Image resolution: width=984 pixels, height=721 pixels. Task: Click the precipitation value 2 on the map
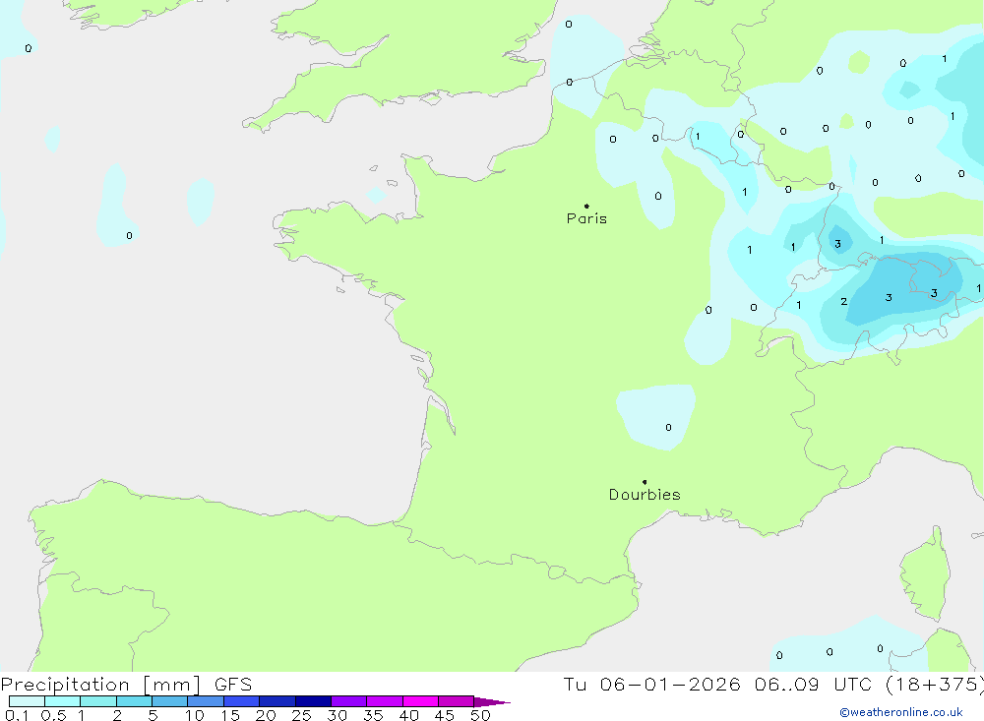pyautogui.click(x=843, y=302)
